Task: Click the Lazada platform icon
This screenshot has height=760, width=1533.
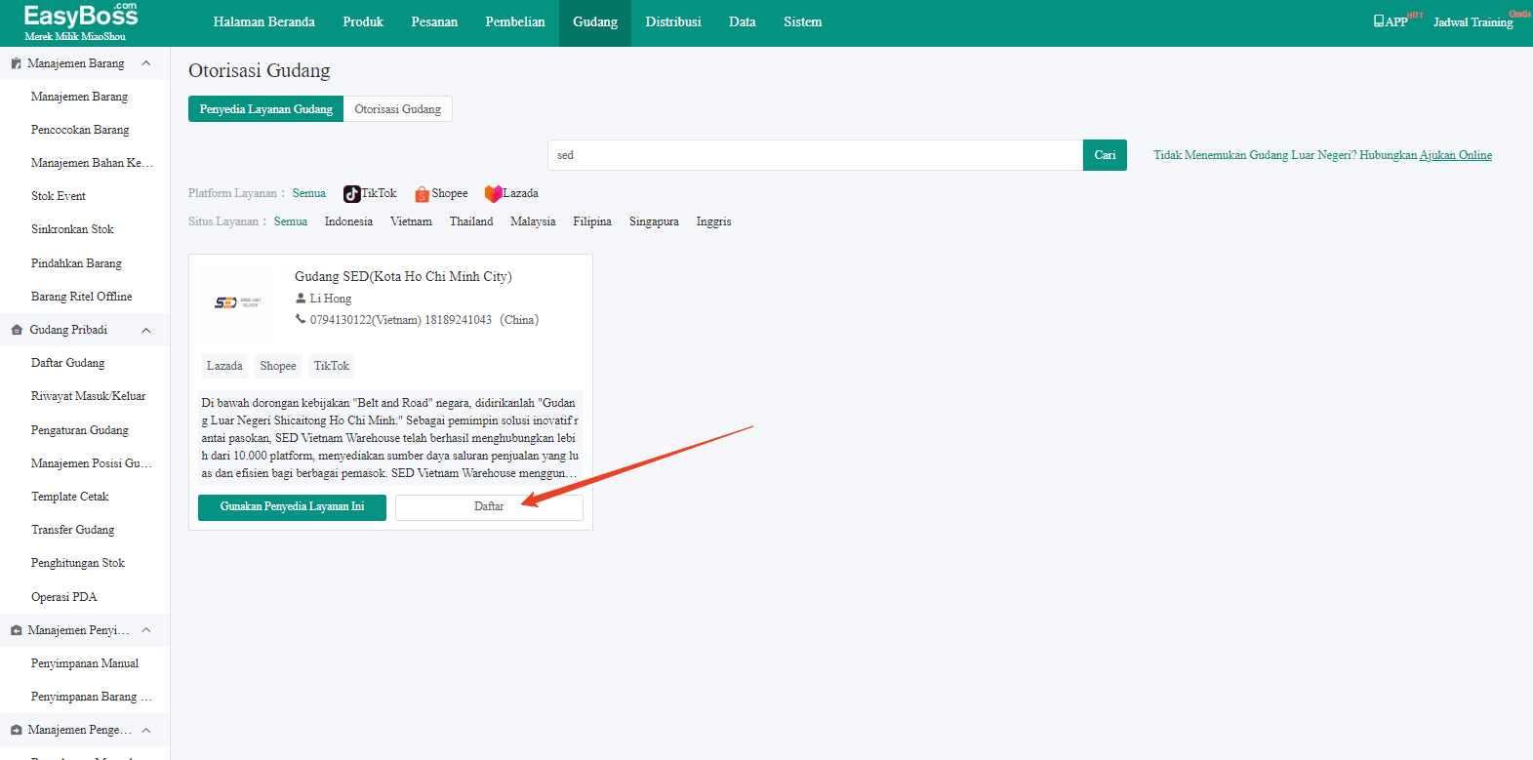Action: pos(493,194)
